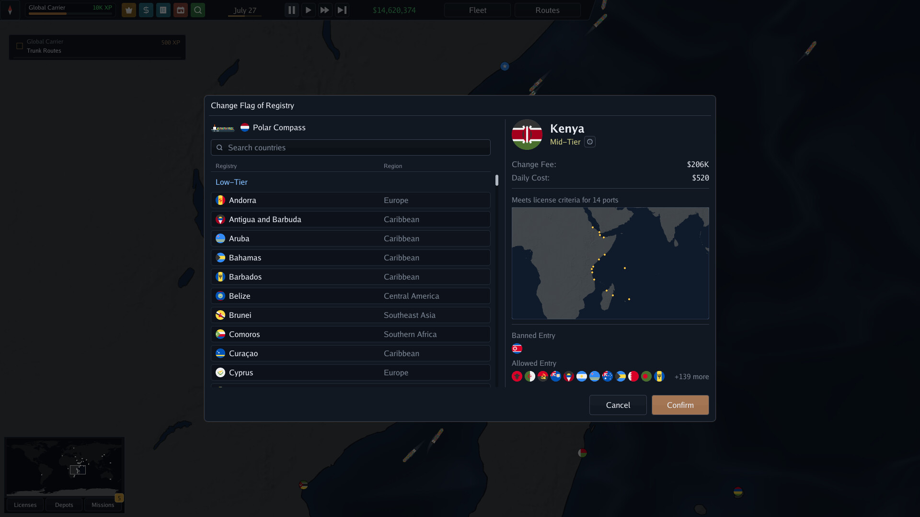Open the ledger report icon
Viewport: 920px width, 517px height.
[x=163, y=10]
